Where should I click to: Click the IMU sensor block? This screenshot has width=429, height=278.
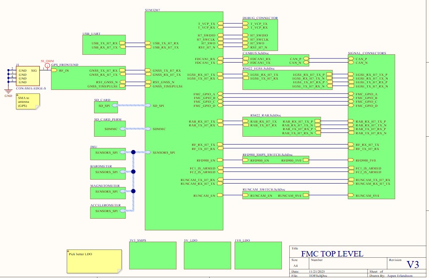click(107, 154)
